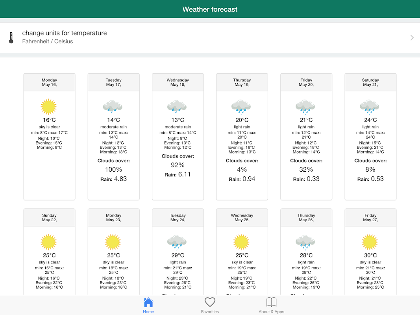
Task: Click the sun icon for Sunday May 22
Action: (49, 242)
